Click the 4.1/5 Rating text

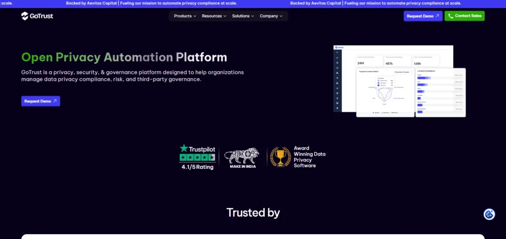click(x=198, y=167)
